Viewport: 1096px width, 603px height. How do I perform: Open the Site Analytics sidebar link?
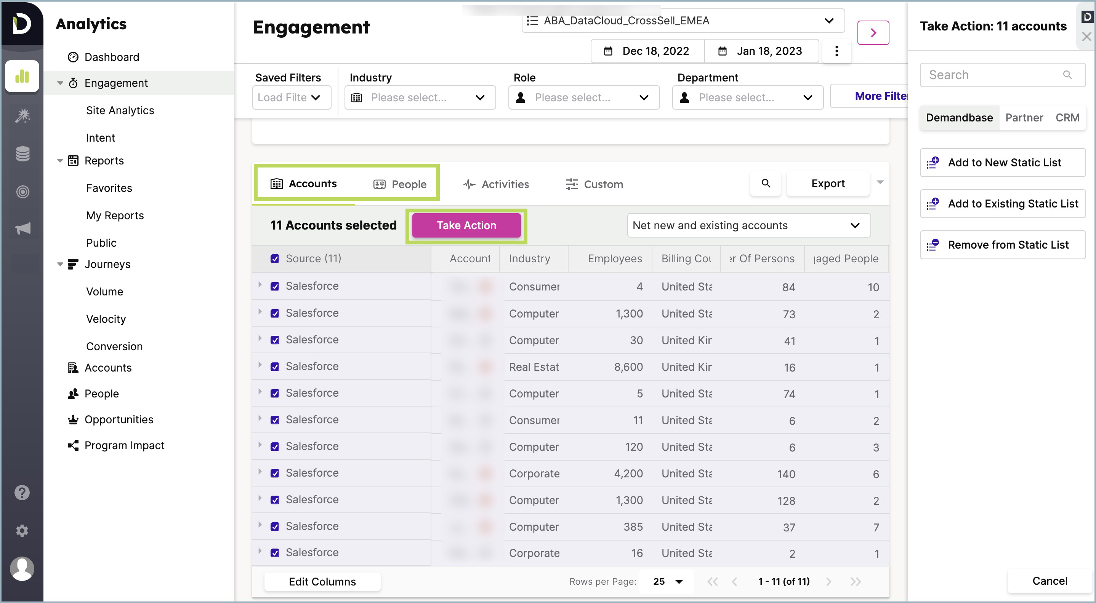click(120, 110)
